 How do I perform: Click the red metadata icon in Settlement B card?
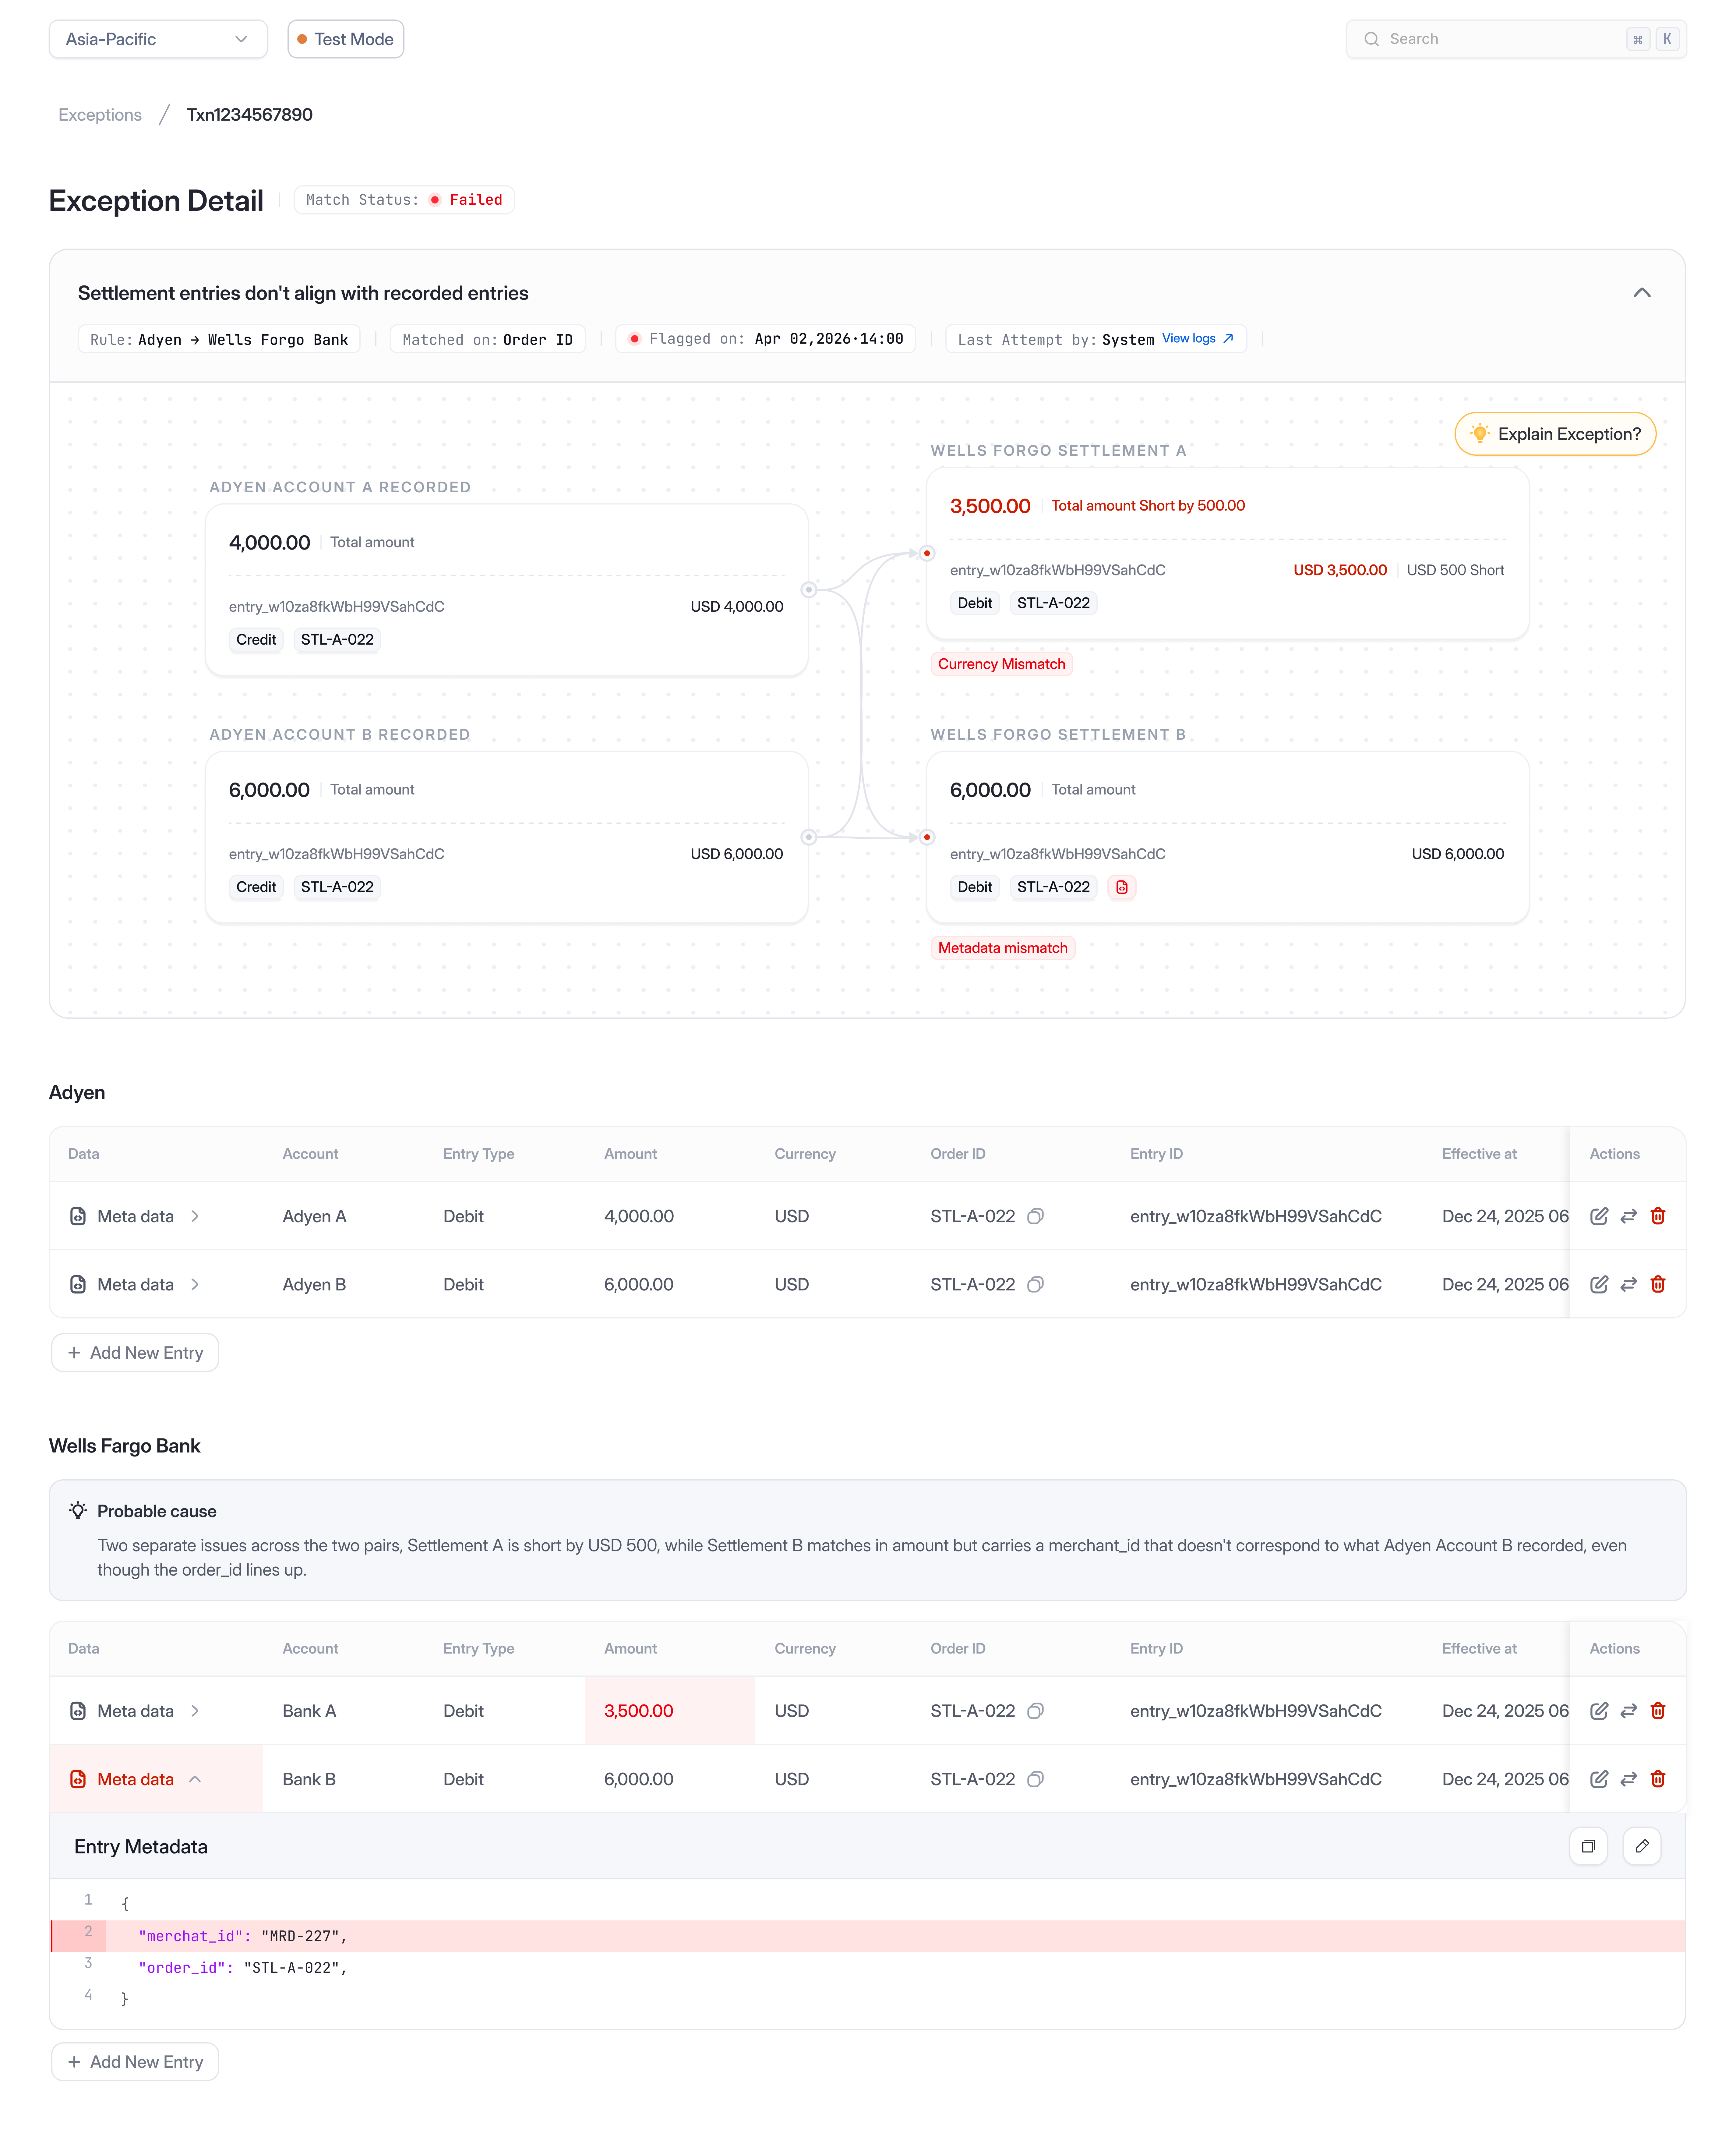pyautogui.click(x=1122, y=887)
